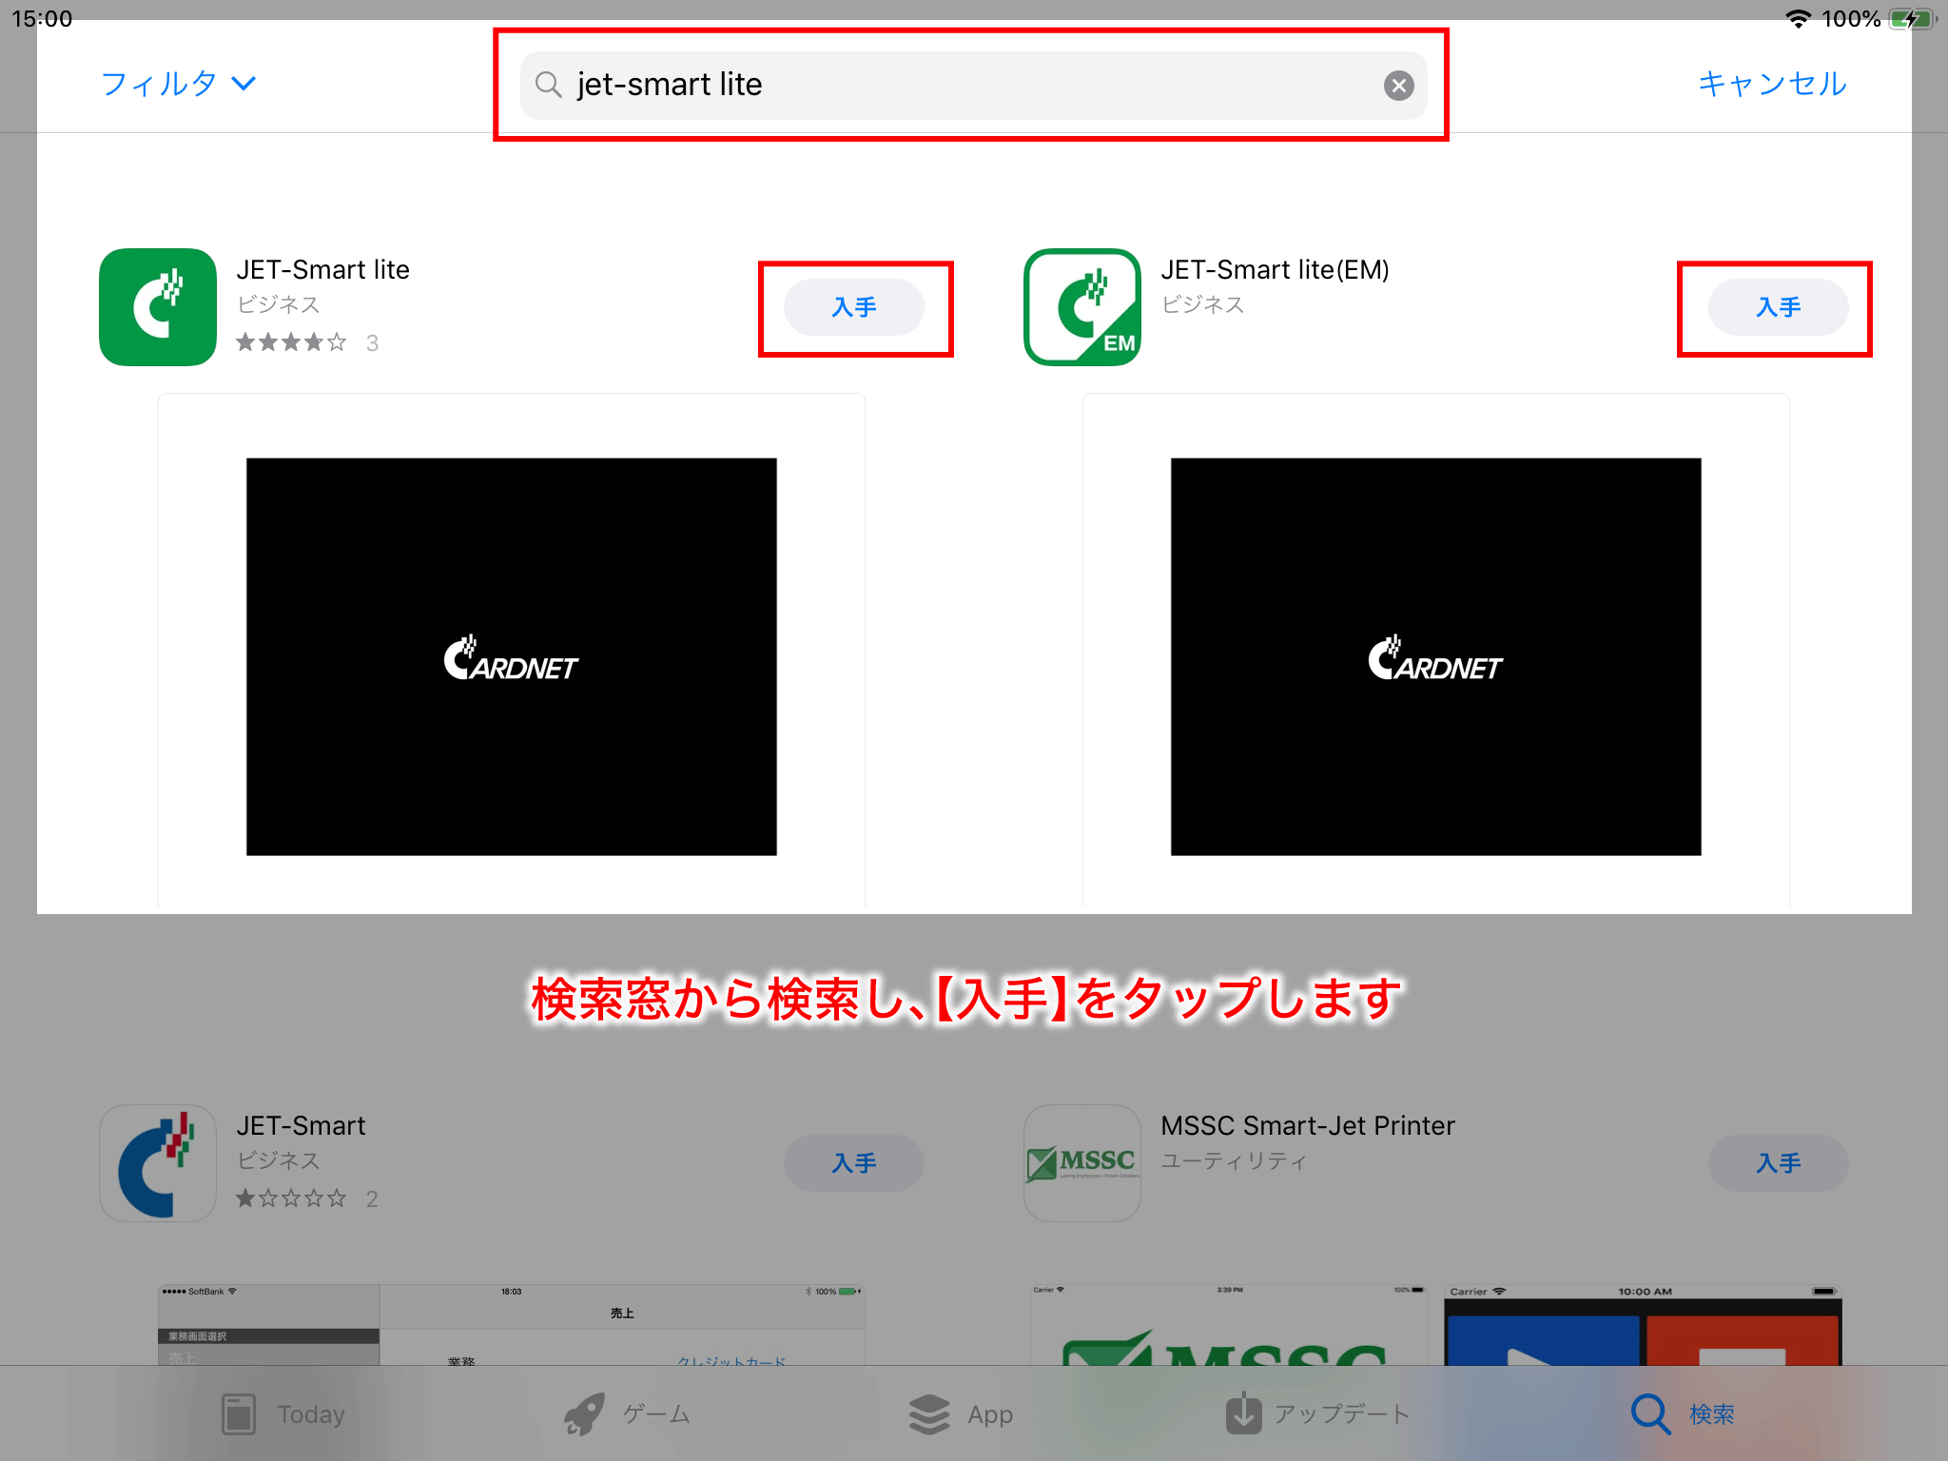Open the JET-Smart title text
Screen dimensions: 1948x1461
pyautogui.click(x=302, y=1126)
